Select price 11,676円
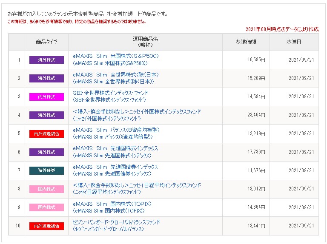The width and height of the screenshot is (327, 244). pyautogui.click(x=256, y=170)
